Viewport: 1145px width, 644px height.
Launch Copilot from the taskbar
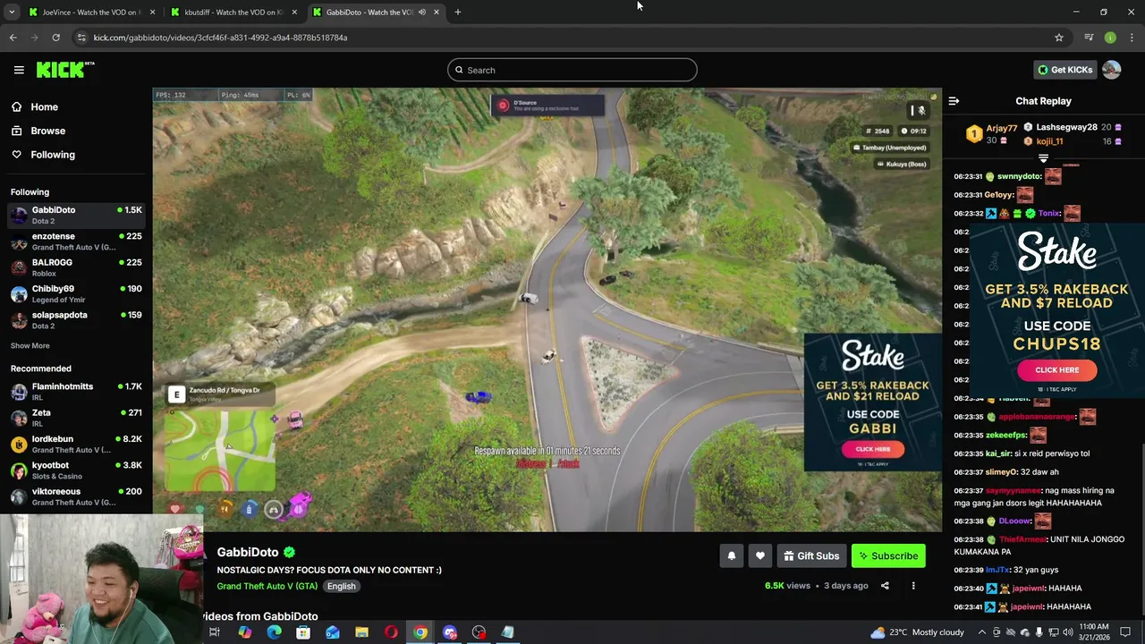point(244,632)
